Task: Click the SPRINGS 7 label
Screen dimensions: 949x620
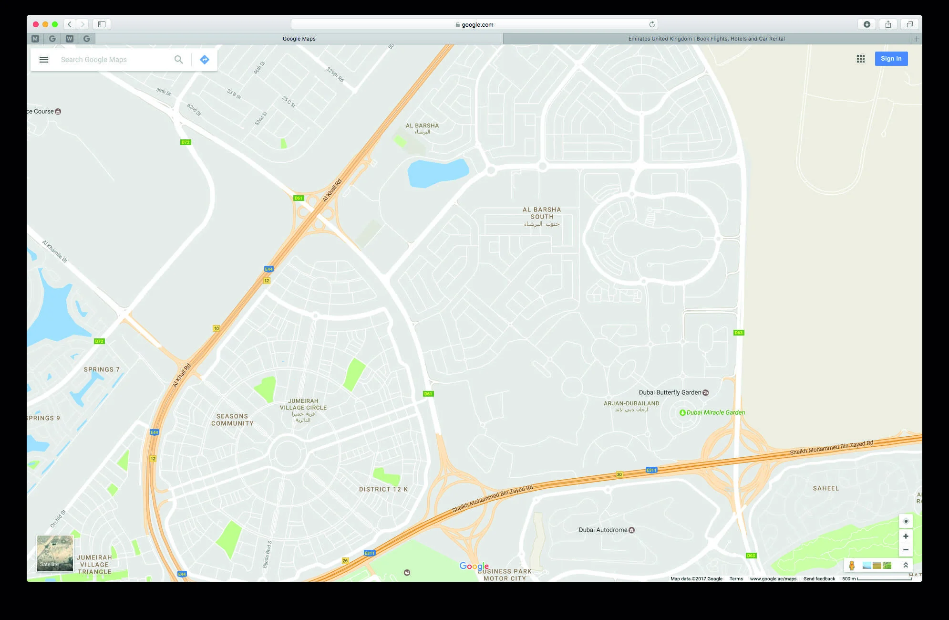Action: pos(102,369)
